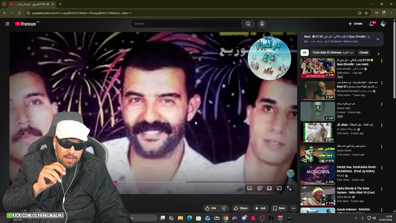The width and height of the screenshot is (396, 223).
Task: Open a new Chrome tab
Action: point(60,4)
